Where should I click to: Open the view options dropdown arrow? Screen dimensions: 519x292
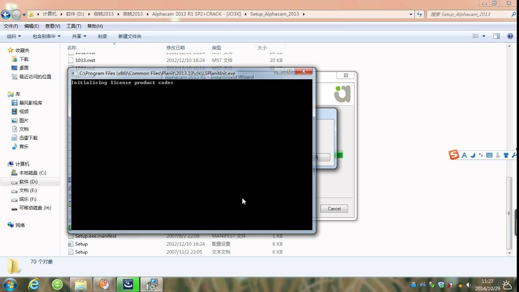click(x=484, y=36)
